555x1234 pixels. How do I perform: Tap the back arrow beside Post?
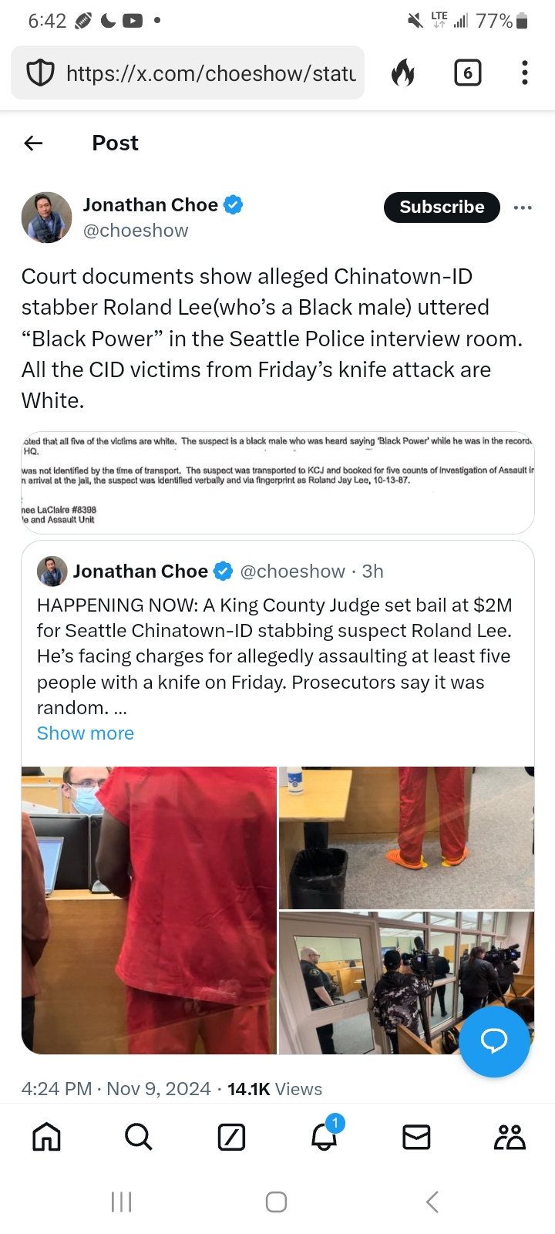[x=33, y=143]
